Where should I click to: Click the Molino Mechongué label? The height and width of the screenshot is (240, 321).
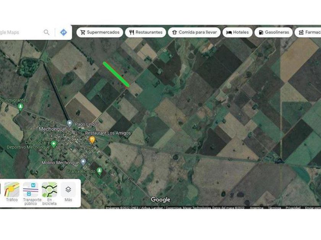60,163
